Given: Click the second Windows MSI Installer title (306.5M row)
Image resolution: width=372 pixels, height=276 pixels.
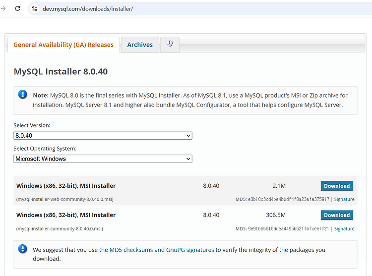Looking at the screenshot, I should click(66, 215).
